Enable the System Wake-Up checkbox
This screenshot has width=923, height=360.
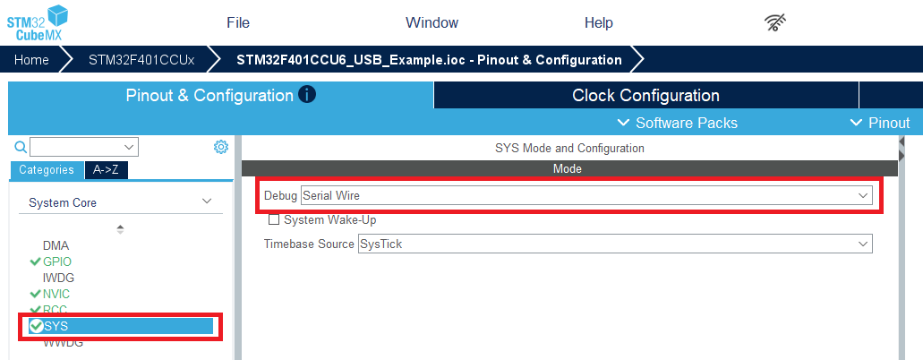coord(275,219)
